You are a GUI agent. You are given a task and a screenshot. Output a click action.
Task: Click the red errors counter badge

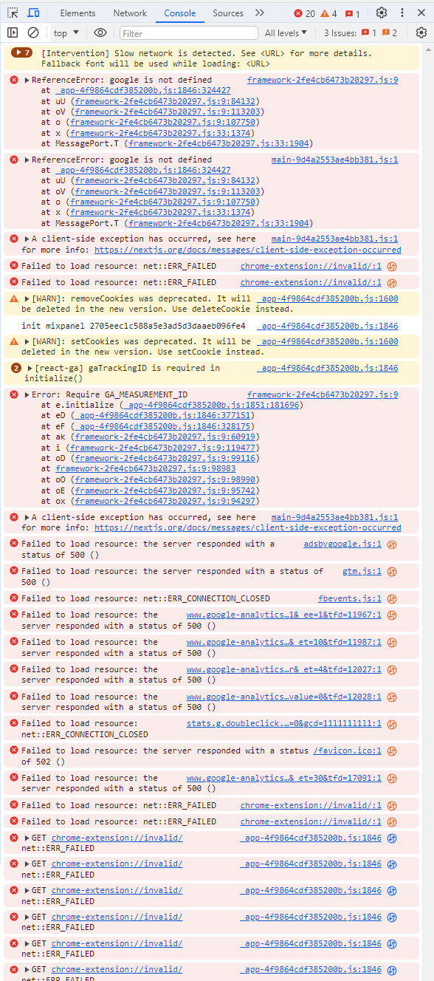304,13
